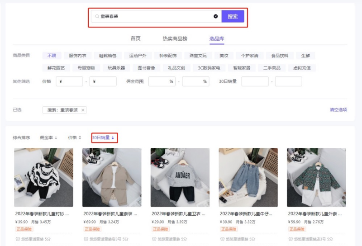362x246 pixels.
Task: Click 综合排序 sorting option
Action: 21,137
